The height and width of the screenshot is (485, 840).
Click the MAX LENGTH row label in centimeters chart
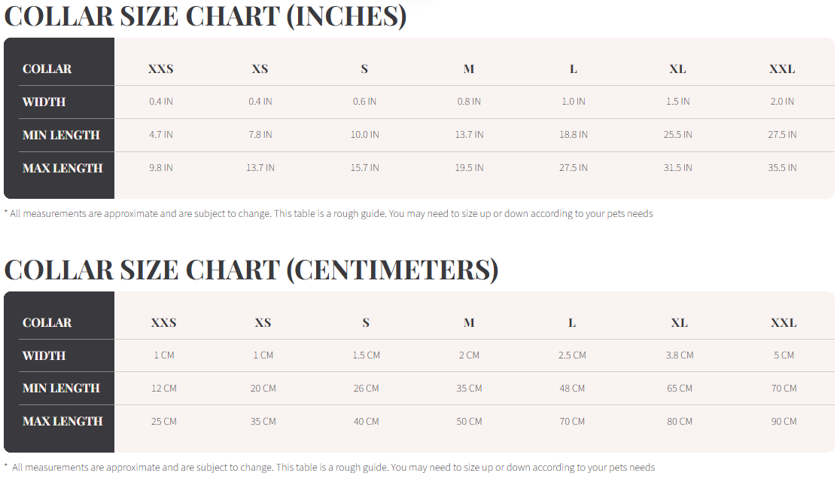pyautogui.click(x=62, y=422)
